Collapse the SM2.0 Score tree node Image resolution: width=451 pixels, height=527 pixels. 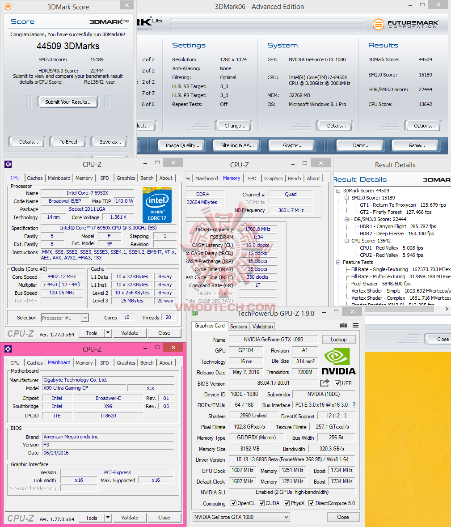tap(347, 198)
